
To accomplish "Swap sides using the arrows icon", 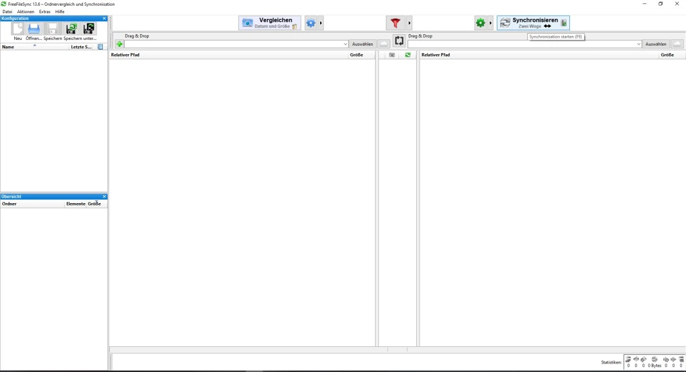I will [x=399, y=41].
